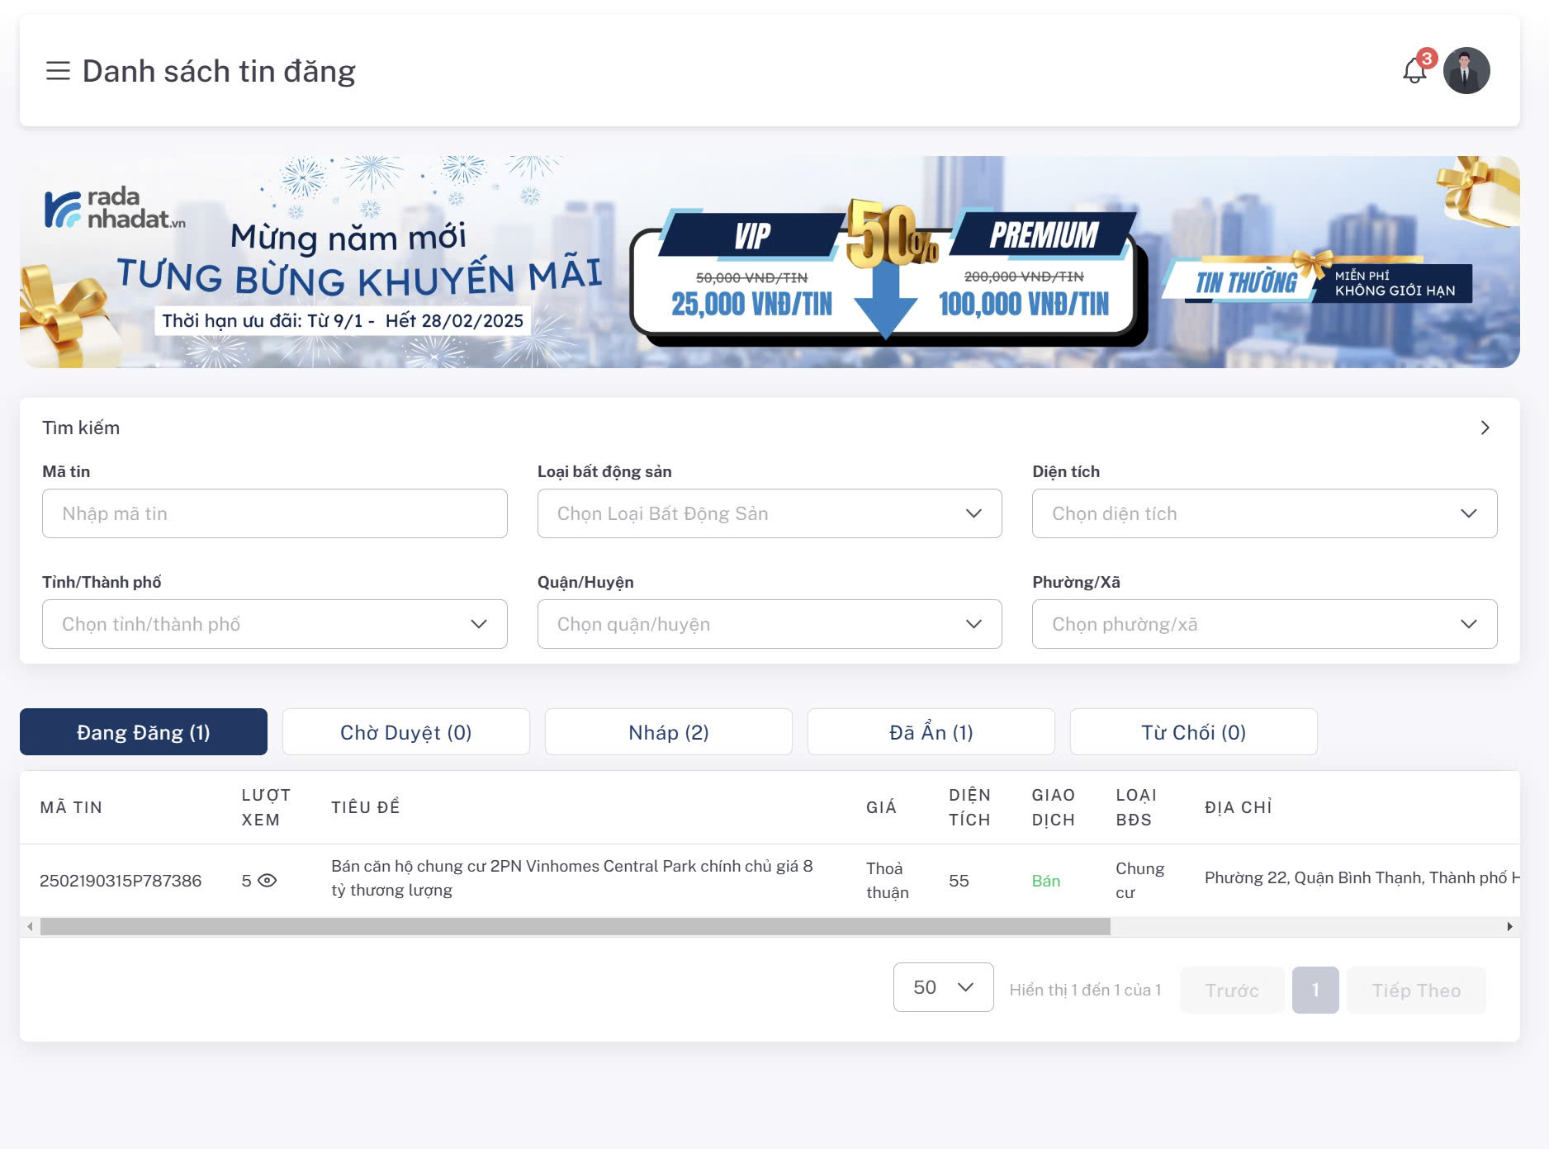
Task: Open the user avatar profile menu
Action: (1466, 71)
